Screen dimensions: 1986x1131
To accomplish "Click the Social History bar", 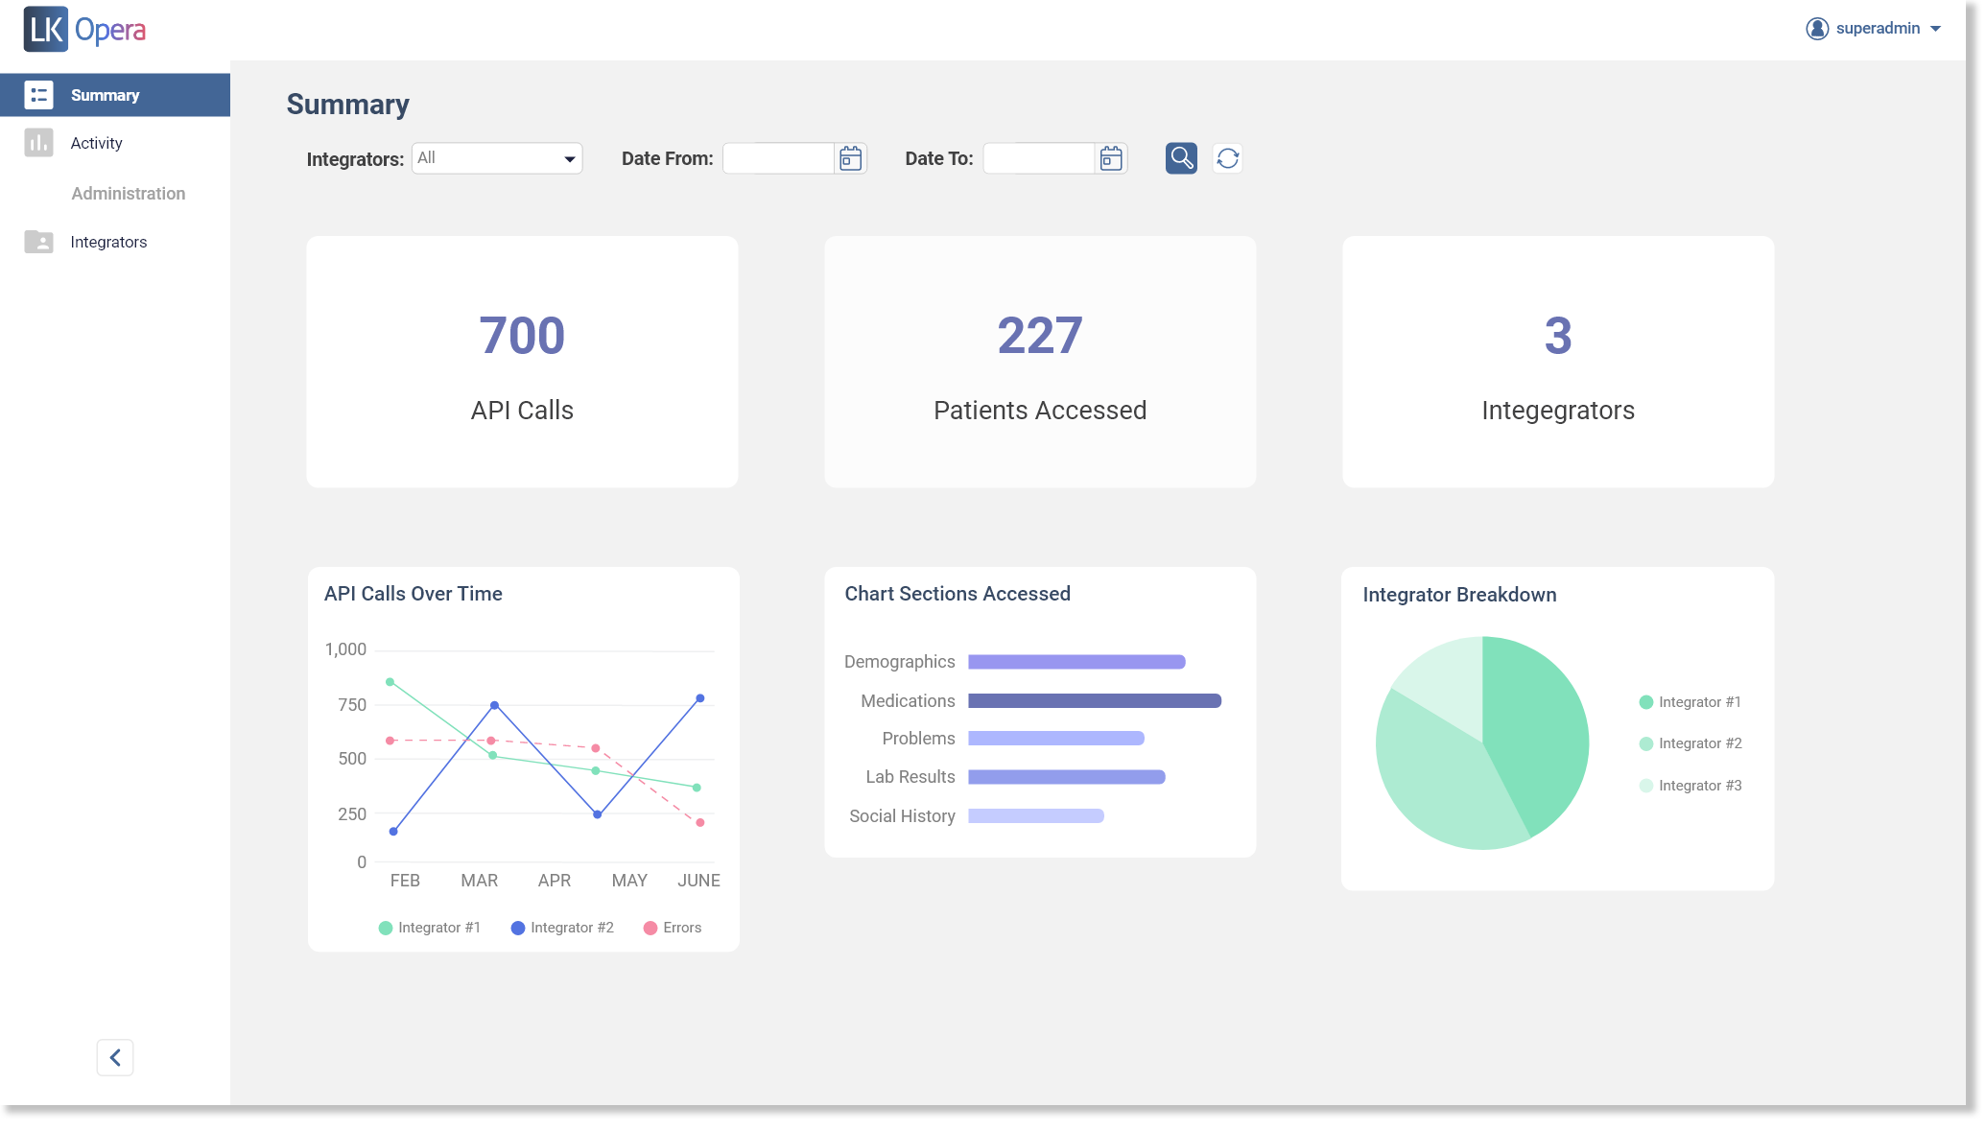I will pos(1036,816).
